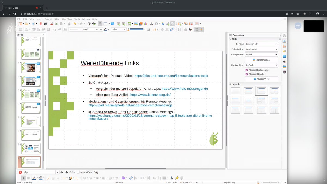
Task: Select the Ellipse shape tool
Action: pyautogui.click(x=58, y=178)
